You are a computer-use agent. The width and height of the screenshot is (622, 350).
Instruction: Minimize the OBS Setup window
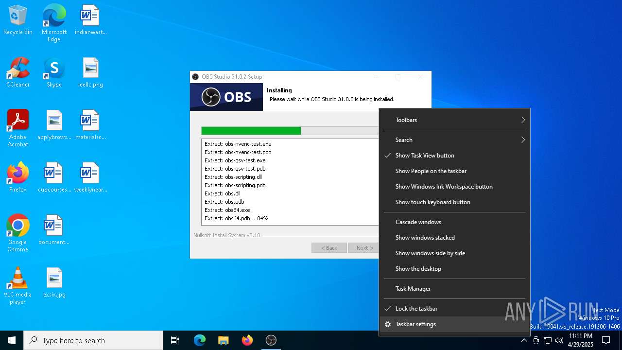point(376,77)
